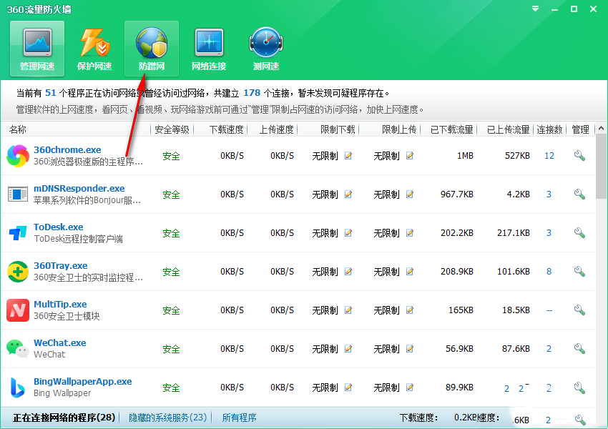Edit upload limit for 360Tray.exe
The image size is (608, 429).
pos(409,272)
